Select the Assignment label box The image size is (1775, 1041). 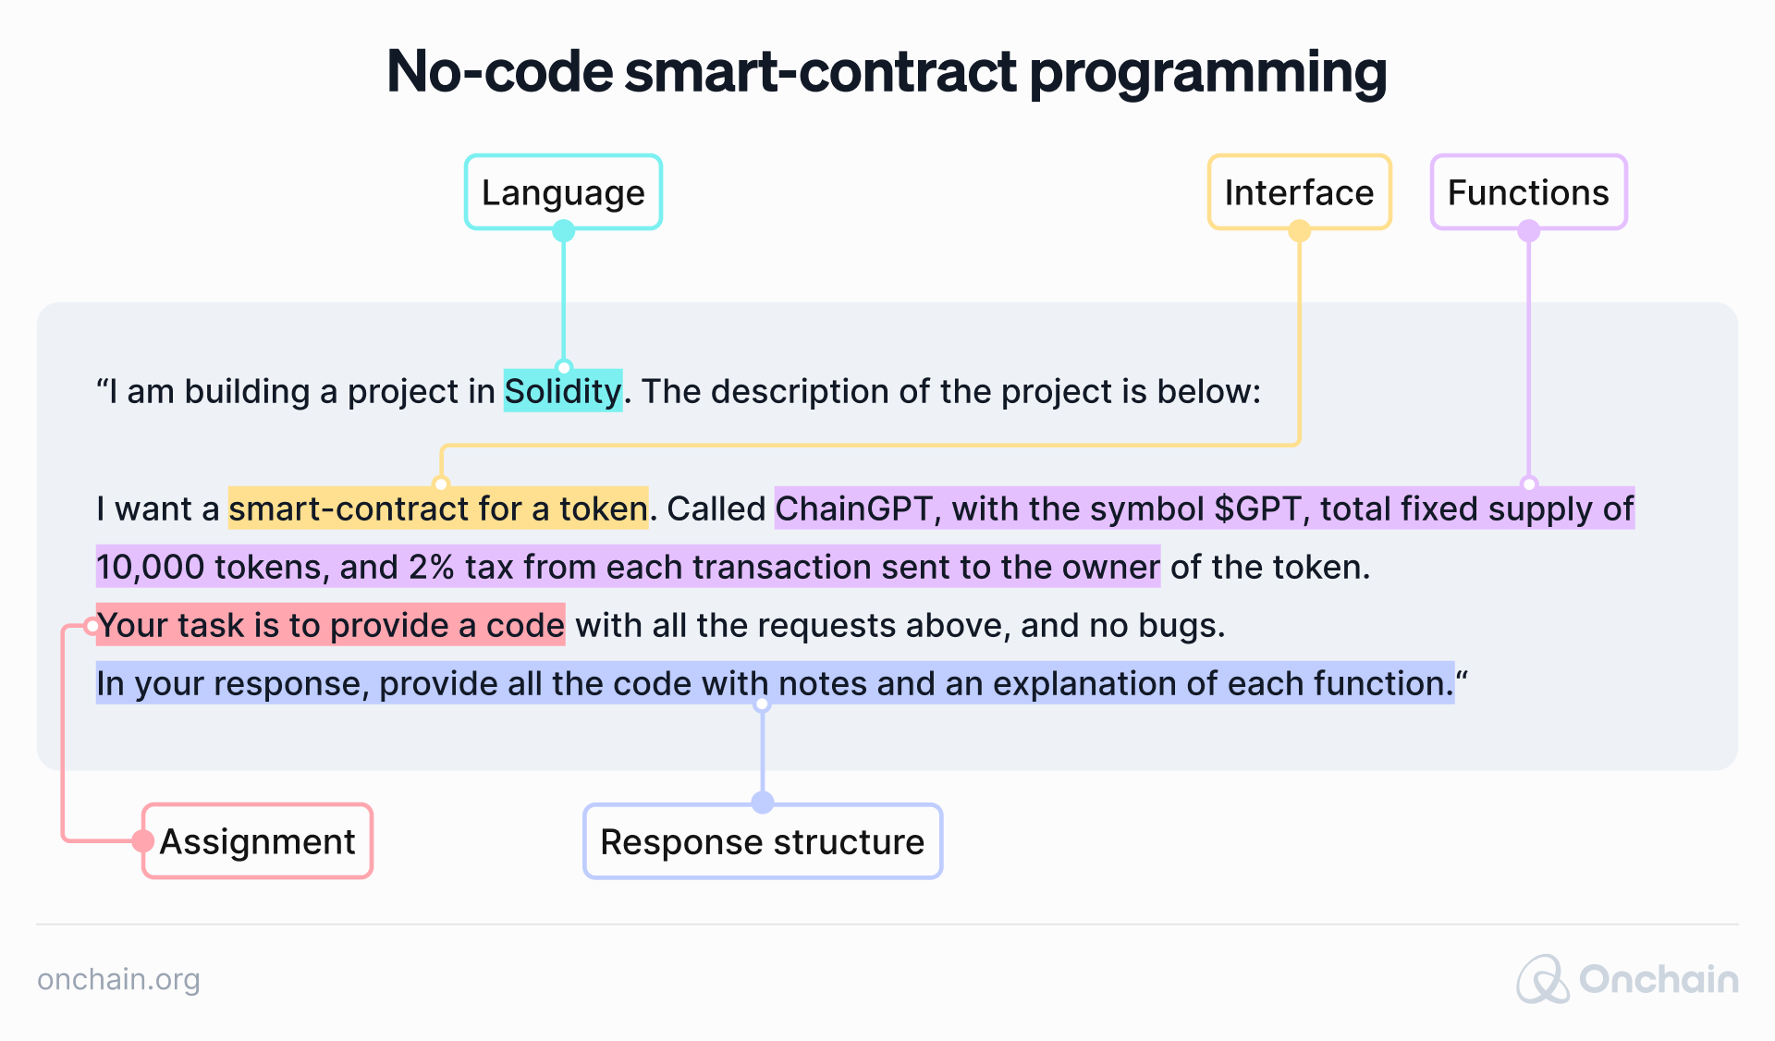coord(258,841)
